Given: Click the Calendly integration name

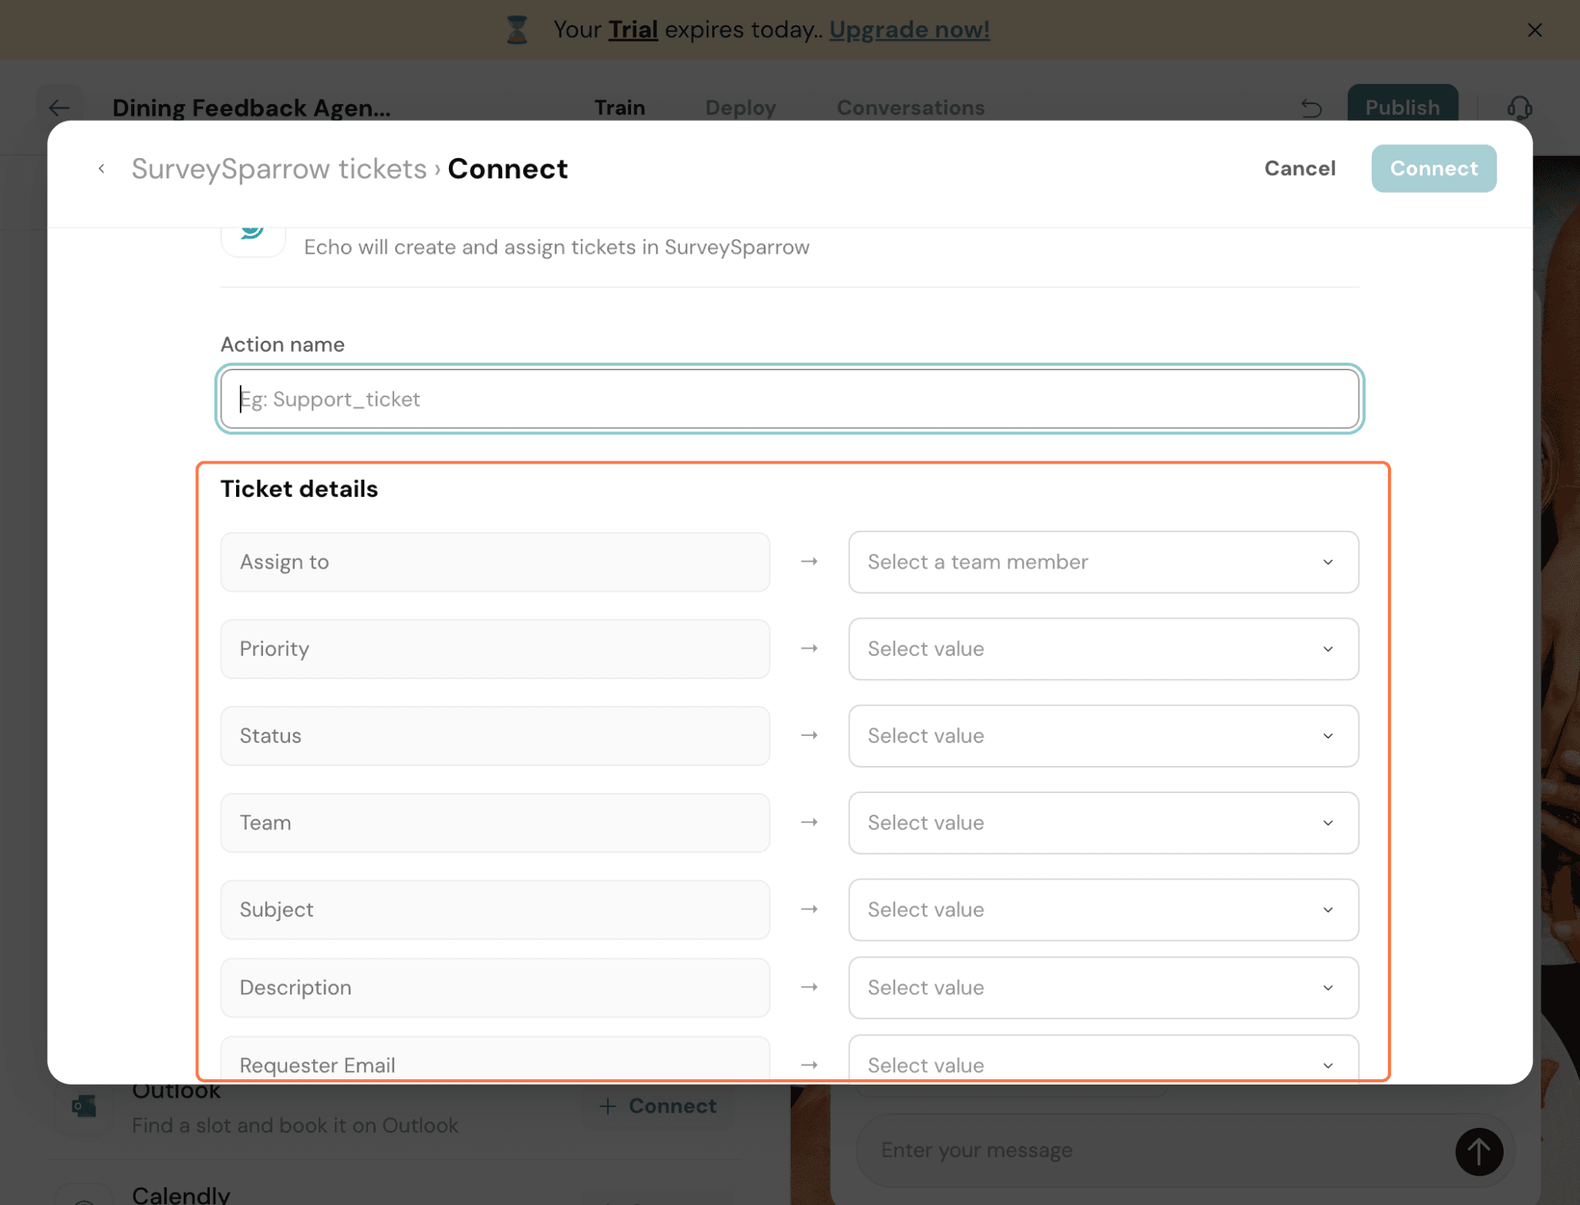Looking at the screenshot, I should (181, 1195).
